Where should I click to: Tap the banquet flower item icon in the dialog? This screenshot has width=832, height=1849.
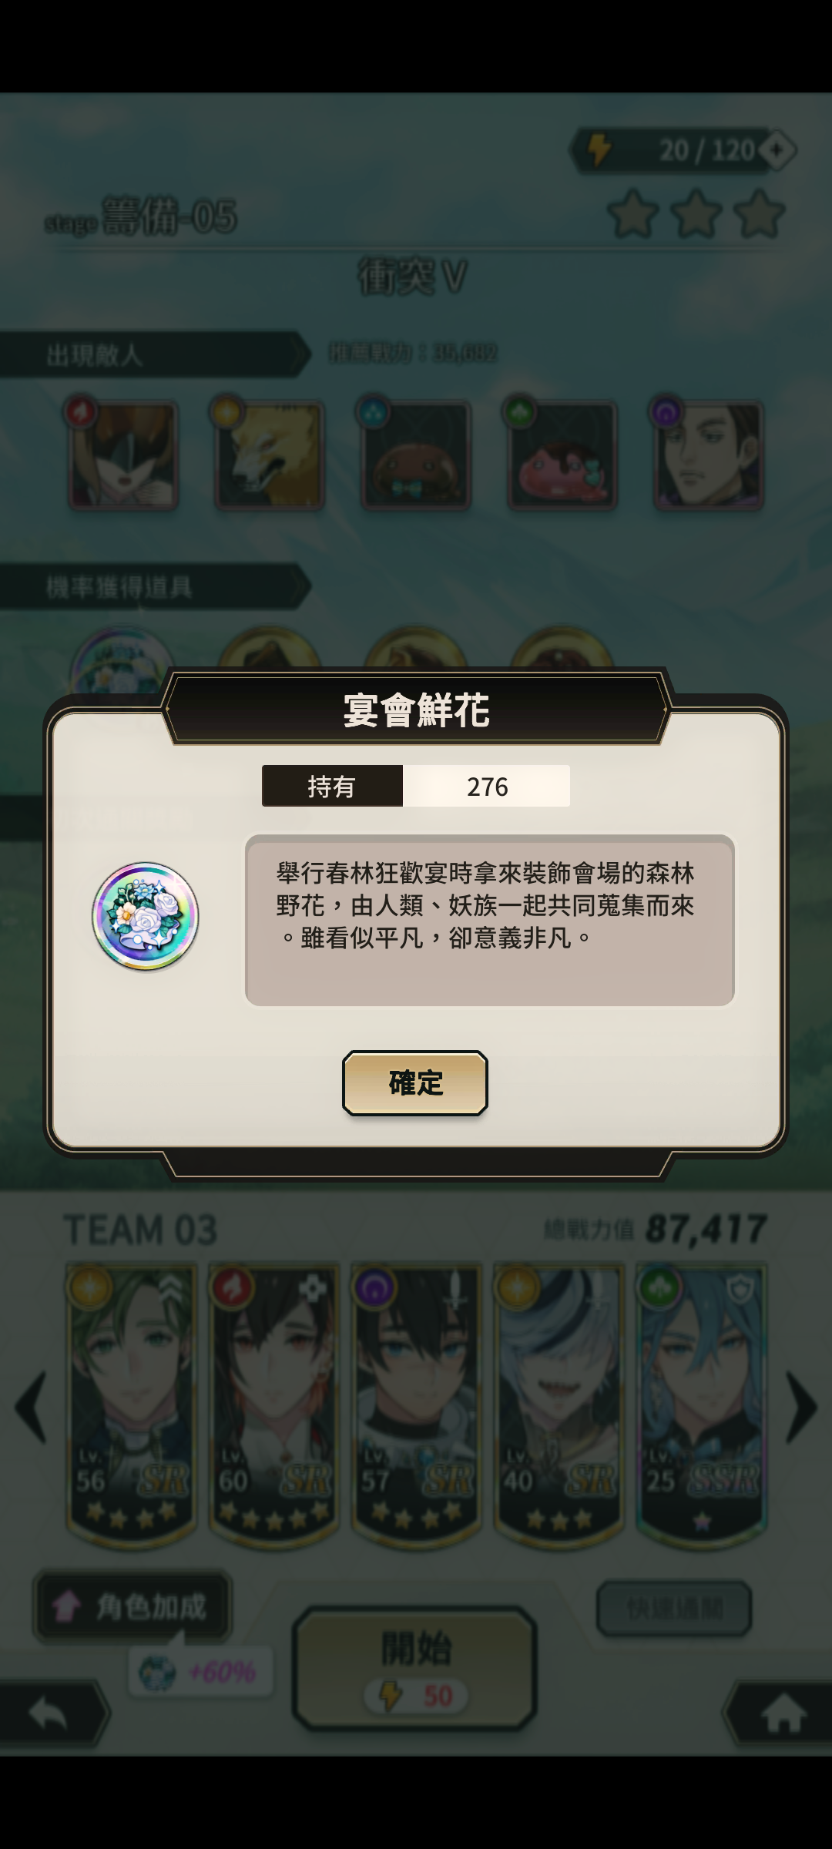coord(146,916)
